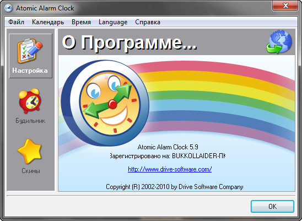Screen dimensions: 302x221
Task: Click the small clock icon in title bar
Action: point(8,8)
